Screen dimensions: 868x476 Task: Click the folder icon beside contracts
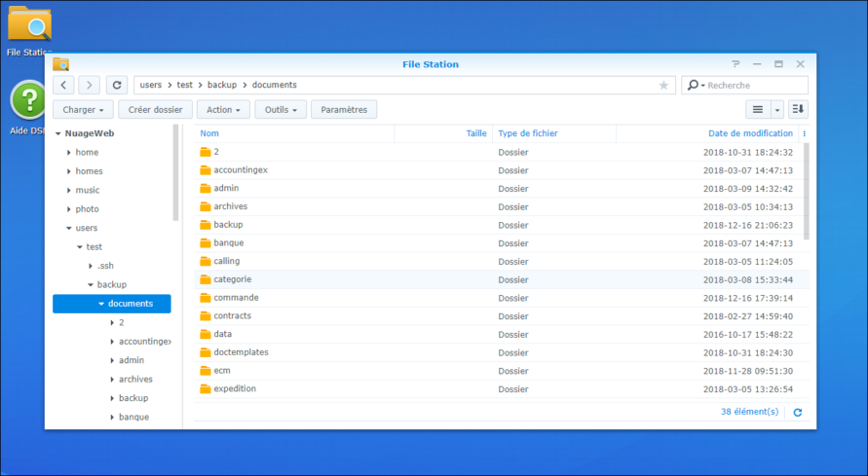(206, 316)
